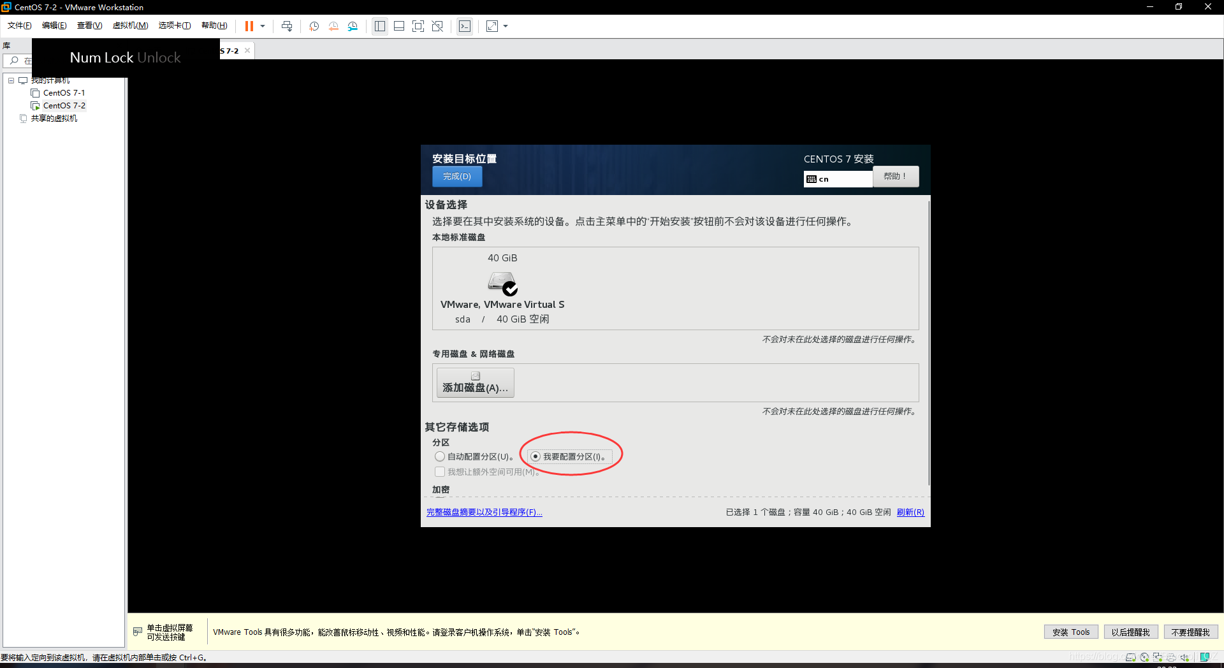This screenshot has height=668, width=1224.
Task: Check 我想让额外空间可用(M) checkbox
Action: (x=440, y=472)
